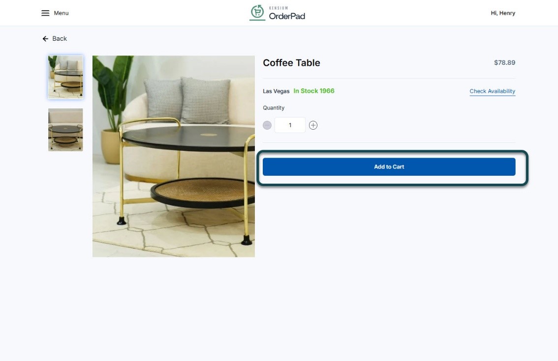
Task: Increase quantity with the plus icon
Action: 313,125
